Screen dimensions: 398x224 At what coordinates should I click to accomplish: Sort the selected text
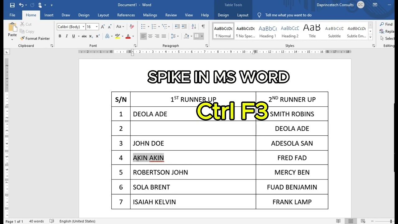pyautogui.click(x=194, y=27)
